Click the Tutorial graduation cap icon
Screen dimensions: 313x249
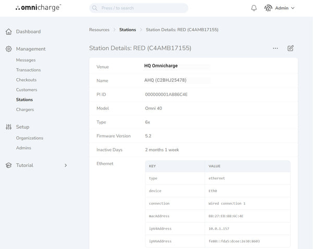8,165
